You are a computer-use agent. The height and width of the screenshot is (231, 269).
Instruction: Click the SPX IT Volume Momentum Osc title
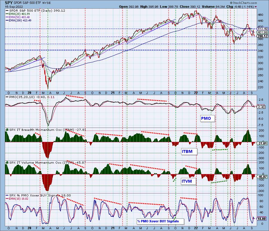click(x=47, y=162)
